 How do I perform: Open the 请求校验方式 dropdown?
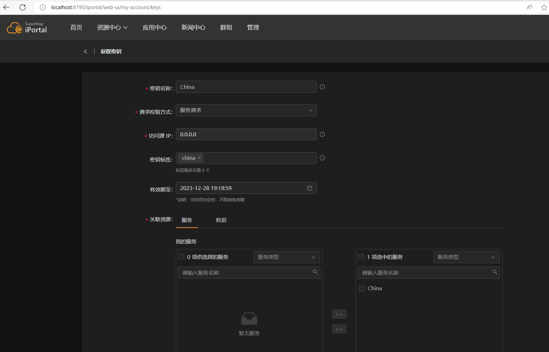(246, 110)
